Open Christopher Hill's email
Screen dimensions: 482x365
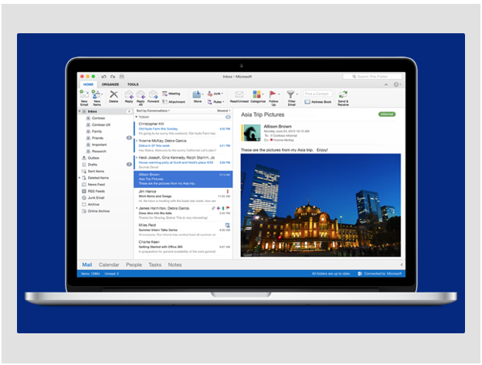(x=183, y=128)
